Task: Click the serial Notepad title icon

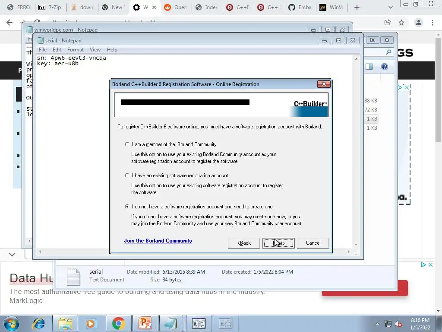Action: click(x=40, y=40)
